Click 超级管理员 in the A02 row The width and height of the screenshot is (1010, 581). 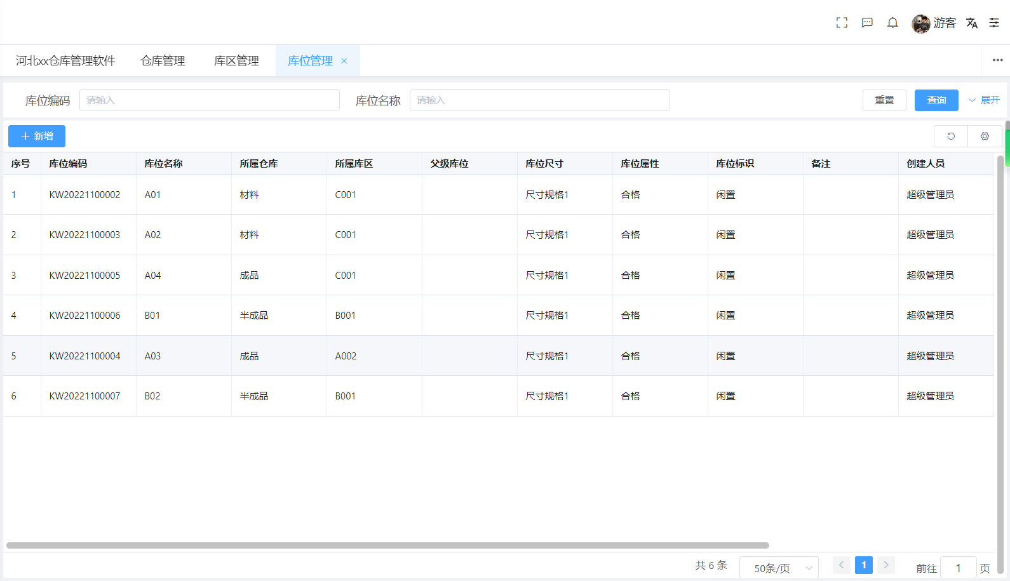[x=930, y=235]
